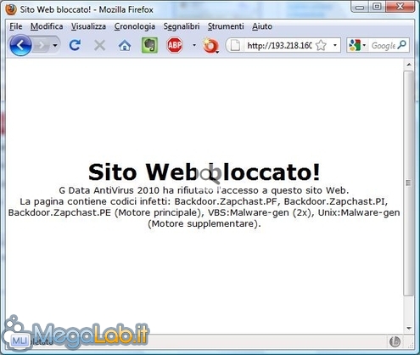Open the address bar history dropdown
Viewport: 420px width, 355px height.
tap(335, 45)
